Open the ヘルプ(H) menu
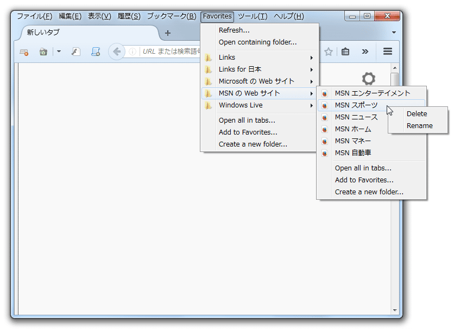454x330 pixels. 289,16
